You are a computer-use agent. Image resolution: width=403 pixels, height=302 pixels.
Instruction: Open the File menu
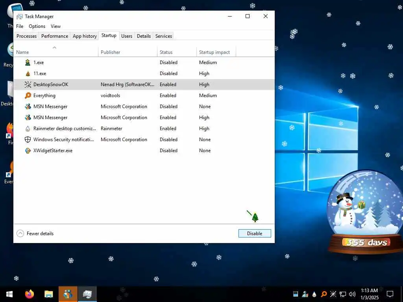point(20,26)
